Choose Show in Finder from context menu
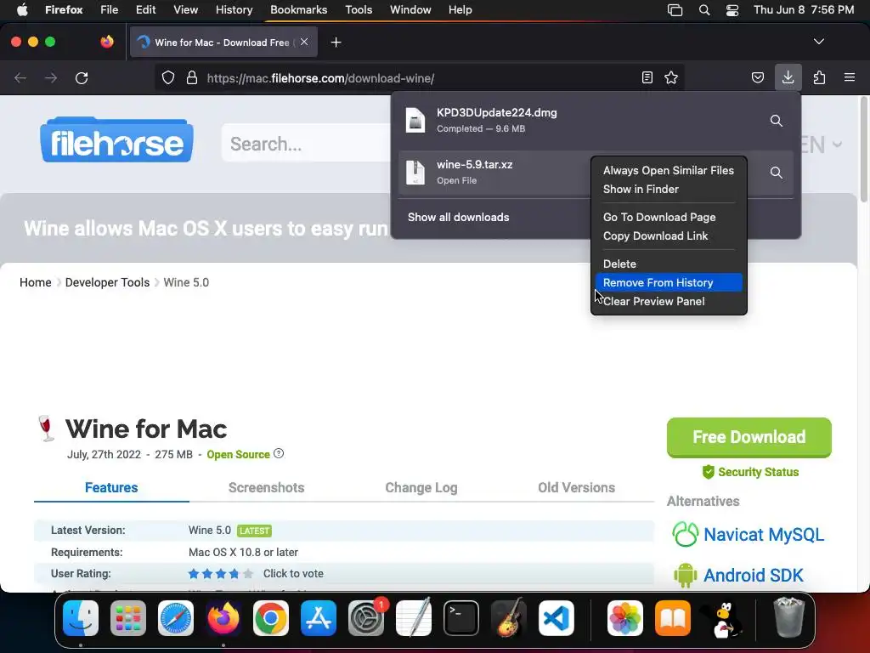The height and width of the screenshot is (653, 870). (669, 190)
